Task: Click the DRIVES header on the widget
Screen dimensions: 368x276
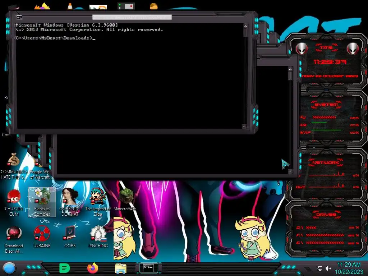Action: click(326, 215)
